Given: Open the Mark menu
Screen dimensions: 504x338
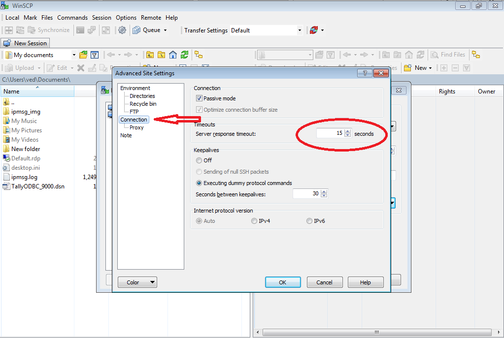Looking at the screenshot, I should (x=30, y=18).
